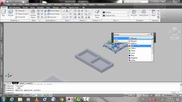This screenshot has width=182, height=102.
Task: Open the Lights in Model side palette
Action: coord(2,49)
